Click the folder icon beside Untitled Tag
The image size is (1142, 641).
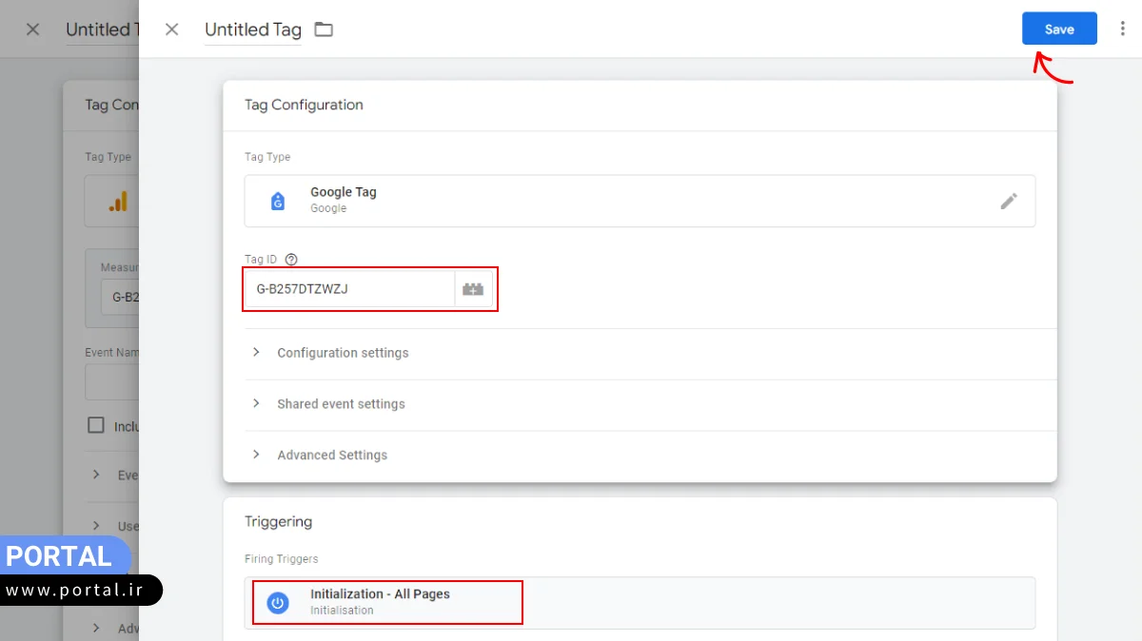[324, 29]
